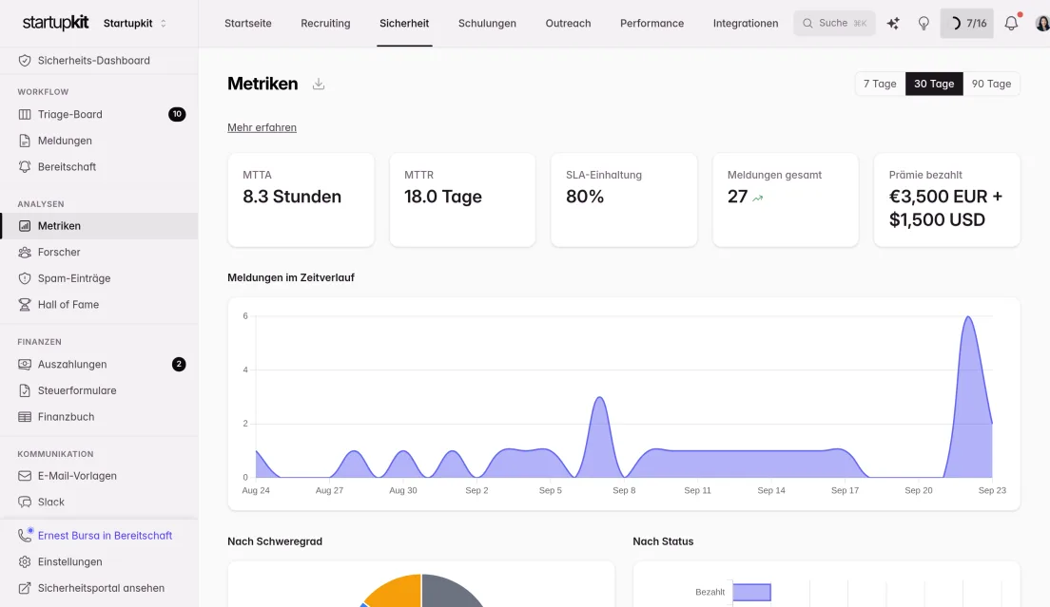Select the 30 Tage time range
Screen dimensions: 1050x607
click(934, 84)
